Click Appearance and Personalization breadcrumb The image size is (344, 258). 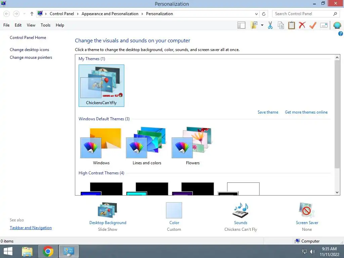110,13
